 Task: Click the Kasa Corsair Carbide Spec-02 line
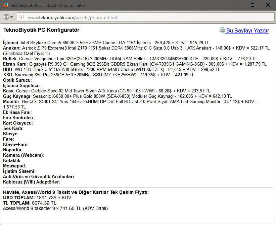pos(107,91)
